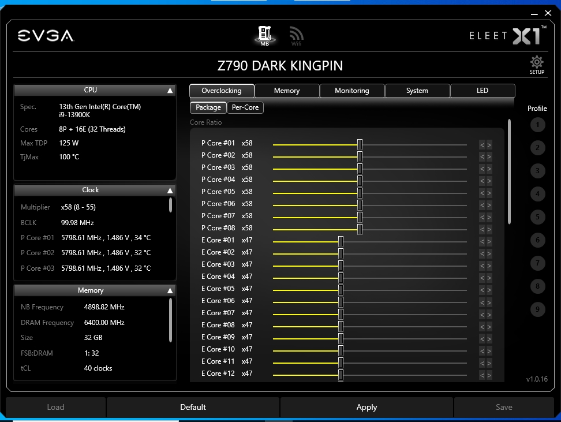Increase P Core #03 ratio arrow
Image resolution: width=561 pixels, height=422 pixels.
tap(489, 169)
